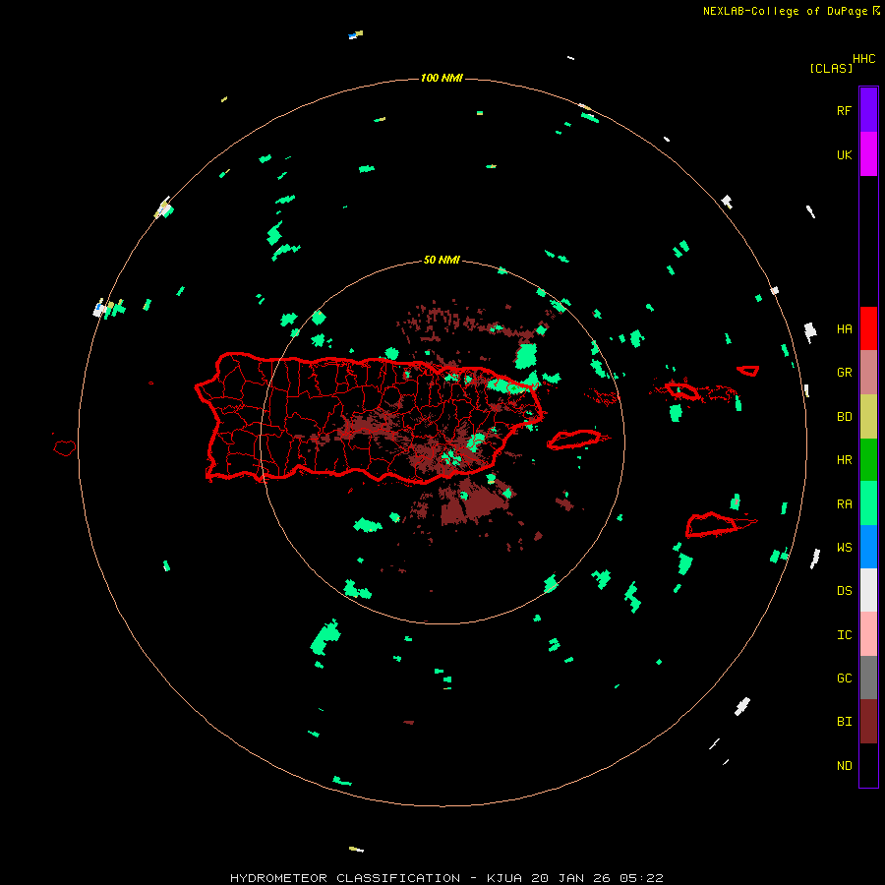Click the DS white legend swatch
This screenshot has height=885, width=885.
(868, 590)
